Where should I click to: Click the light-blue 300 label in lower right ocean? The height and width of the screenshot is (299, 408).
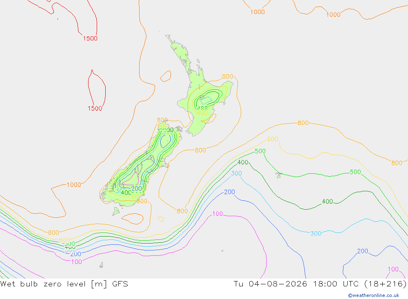click(316, 234)
